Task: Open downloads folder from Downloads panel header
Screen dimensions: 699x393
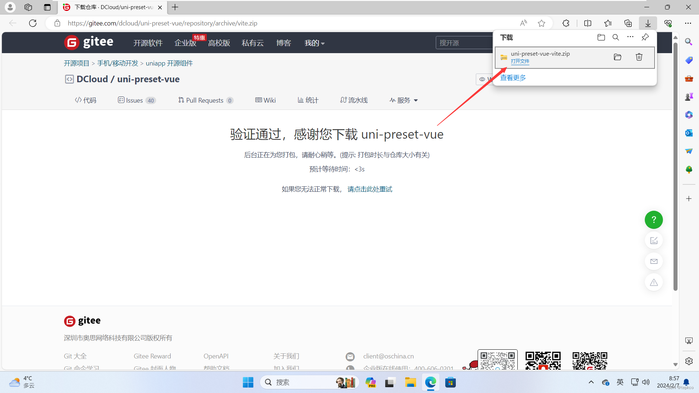Action: tap(601, 37)
